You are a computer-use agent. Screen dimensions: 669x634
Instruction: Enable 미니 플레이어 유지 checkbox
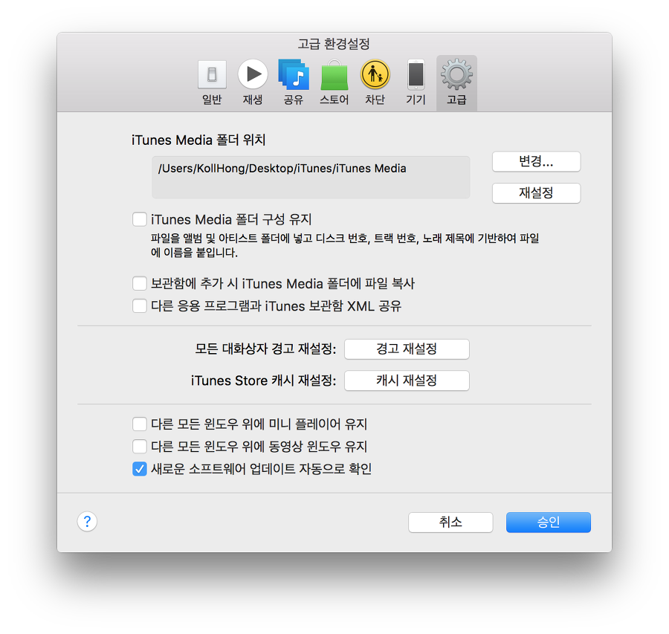coord(140,424)
